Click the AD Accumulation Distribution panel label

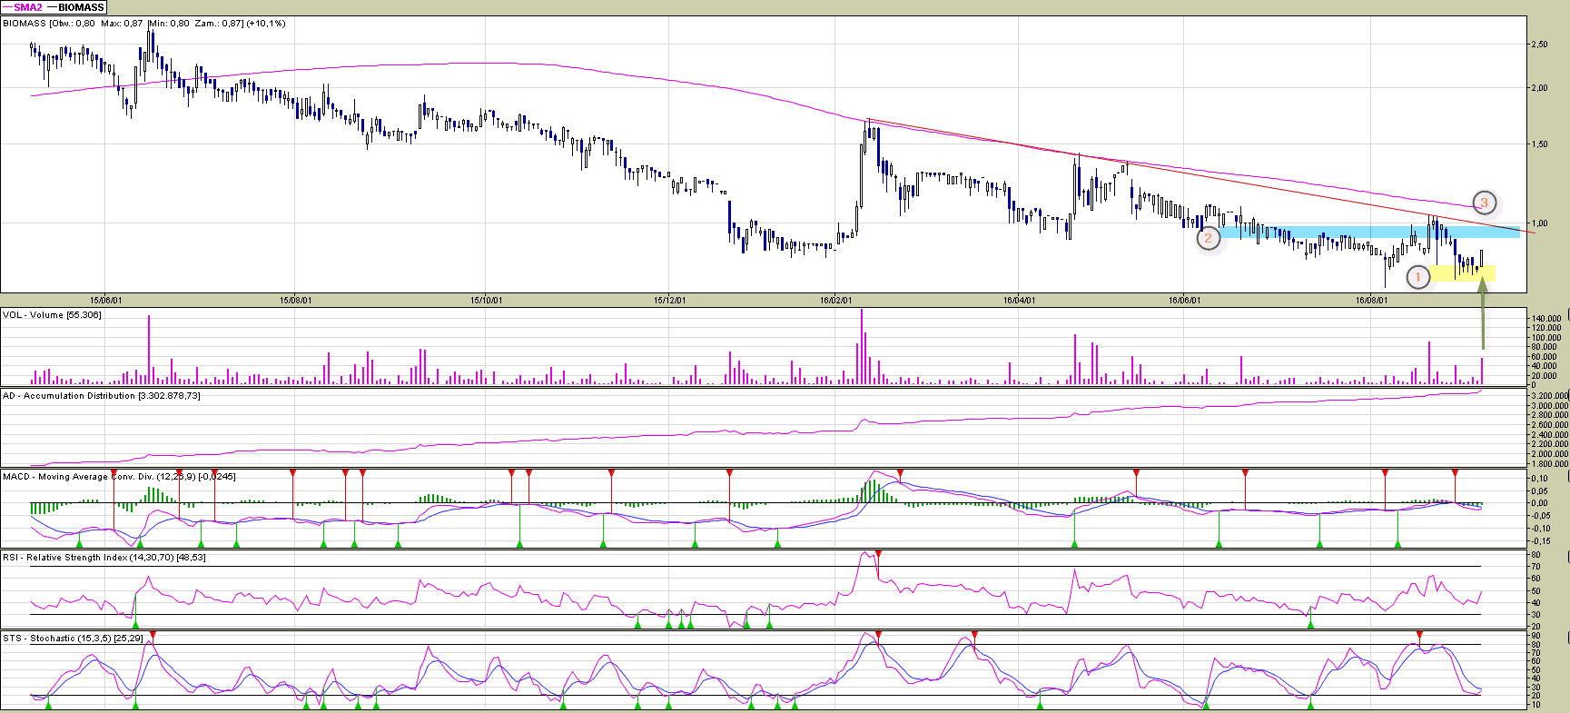pyautogui.click(x=101, y=396)
